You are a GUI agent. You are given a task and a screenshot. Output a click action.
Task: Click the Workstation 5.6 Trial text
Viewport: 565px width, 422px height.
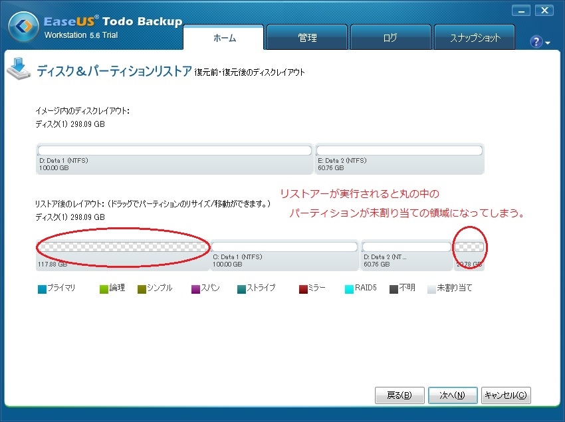click(x=81, y=35)
